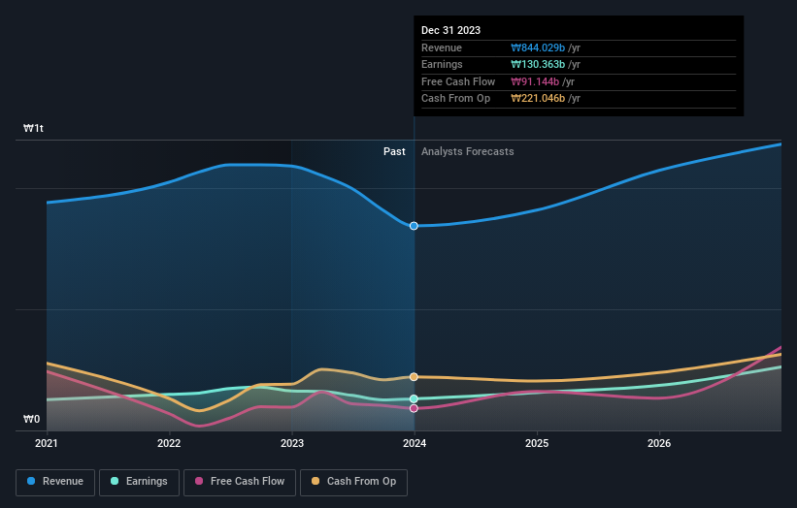
Task: Click the ₩0 y-axis label
Action: coord(31,419)
